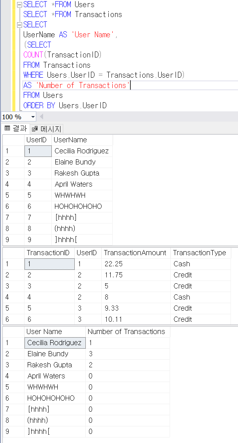
Task: Click the Credit type cell for amount 11.75
Action: (x=200, y=275)
